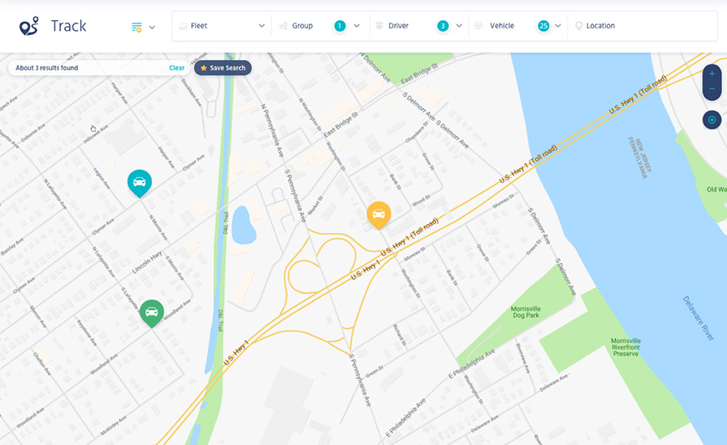
Task: Zoom out with the minus button
Action: 712,89
